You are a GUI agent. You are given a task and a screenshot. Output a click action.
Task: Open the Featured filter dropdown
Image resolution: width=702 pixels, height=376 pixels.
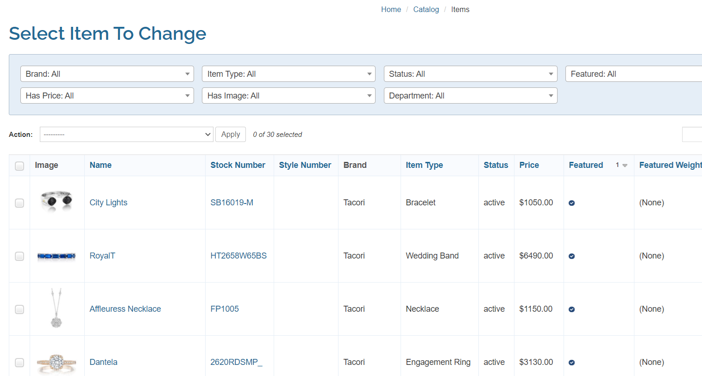(x=633, y=74)
